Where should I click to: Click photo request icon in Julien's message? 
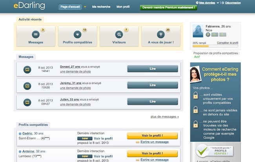click(x=27, y=102)
